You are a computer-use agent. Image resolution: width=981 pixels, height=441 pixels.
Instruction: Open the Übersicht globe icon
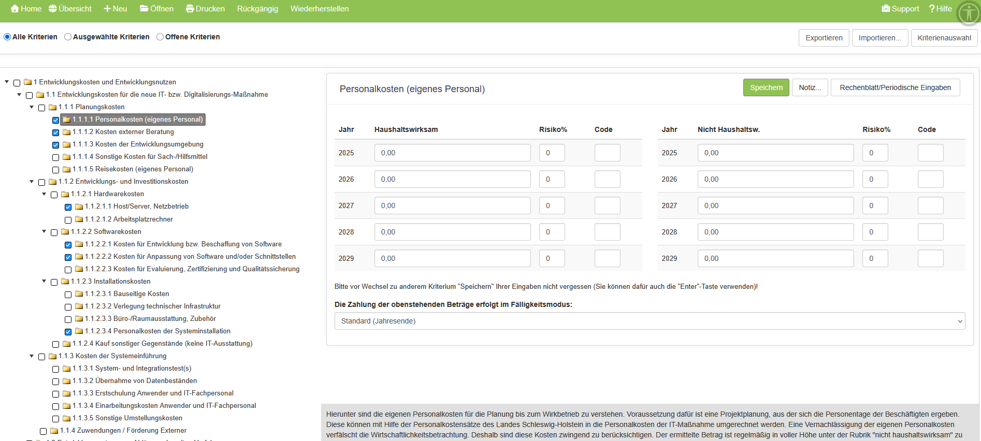[x=53, y=9]
